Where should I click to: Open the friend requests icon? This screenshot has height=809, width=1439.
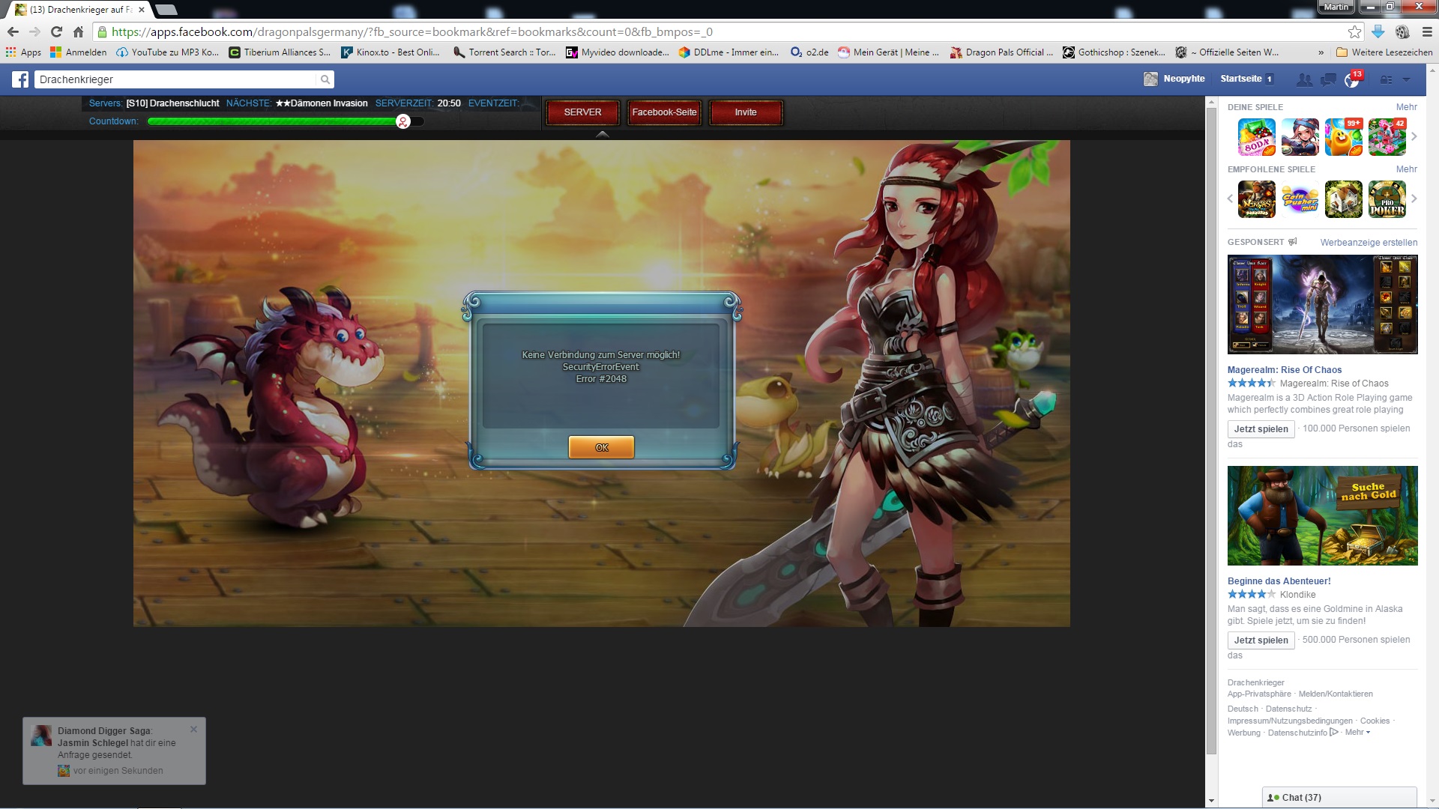click(1304, 79)
